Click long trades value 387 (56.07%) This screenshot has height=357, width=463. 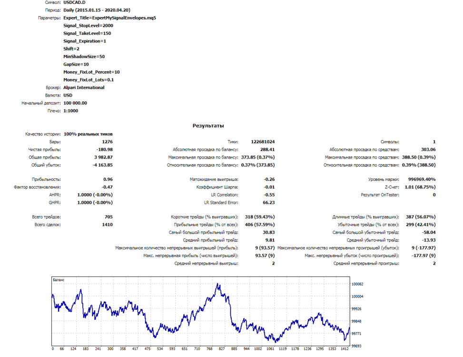[421, 217]
